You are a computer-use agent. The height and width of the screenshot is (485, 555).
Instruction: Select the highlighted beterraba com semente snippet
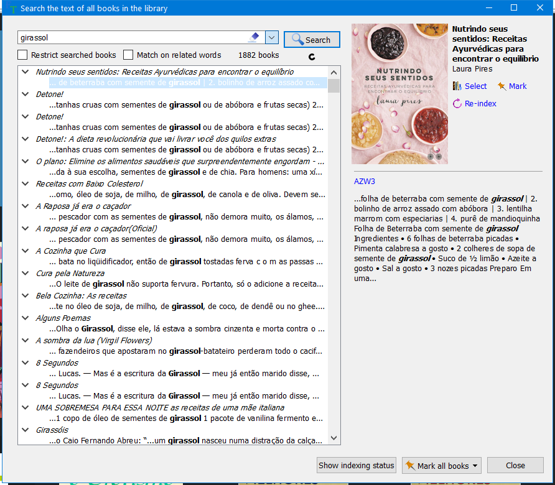188,83
